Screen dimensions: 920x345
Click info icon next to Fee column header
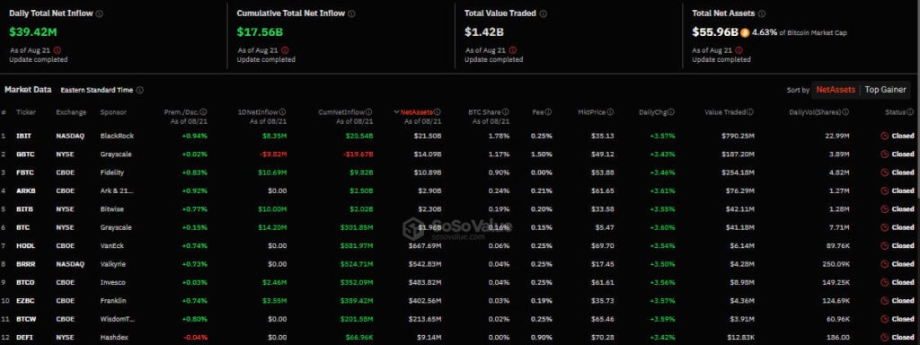click(x=549, y=112)
